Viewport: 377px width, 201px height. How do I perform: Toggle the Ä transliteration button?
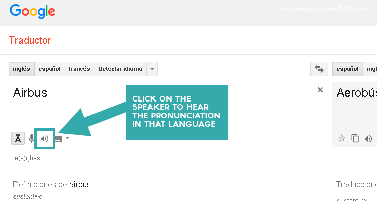[x=18, y=138]
